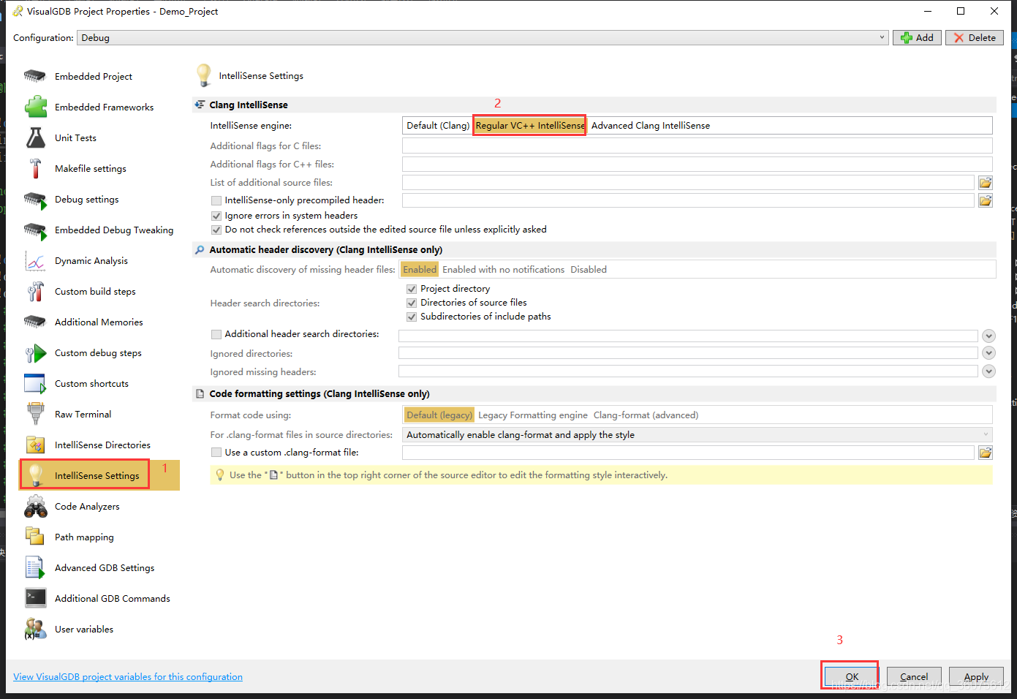Image resolution: width=1017 pixels, height=699 pixels.
Task: Open Code Analyzers binoculars icon
Action: (x=35, y=506)
